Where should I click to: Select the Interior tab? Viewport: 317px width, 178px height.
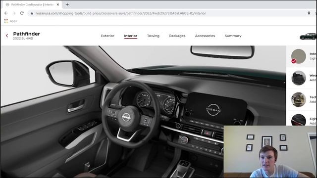tap(131, 36)
